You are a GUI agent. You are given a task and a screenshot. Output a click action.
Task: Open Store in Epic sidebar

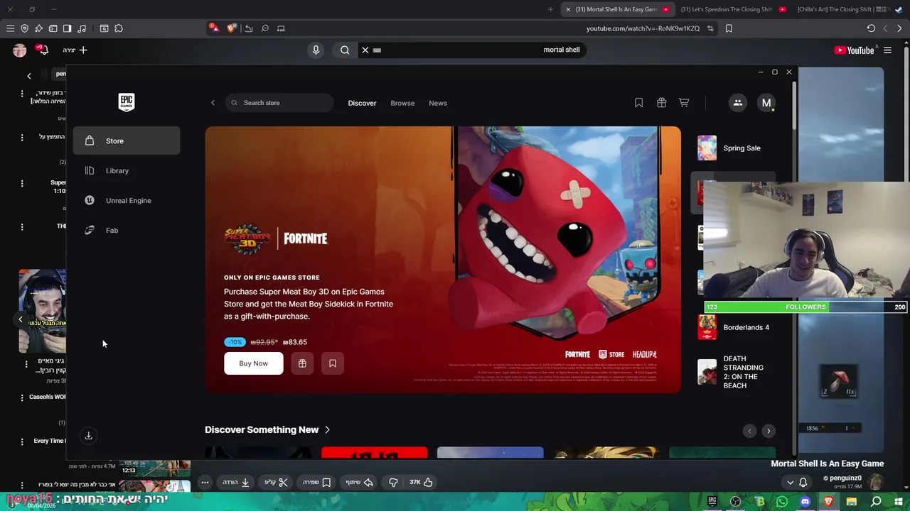click(x=127, y=141)
